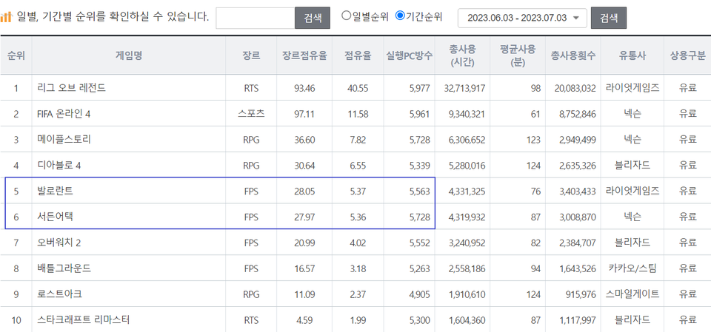Select the 스타크래프트 리마스터 game name

pos(84,320)
